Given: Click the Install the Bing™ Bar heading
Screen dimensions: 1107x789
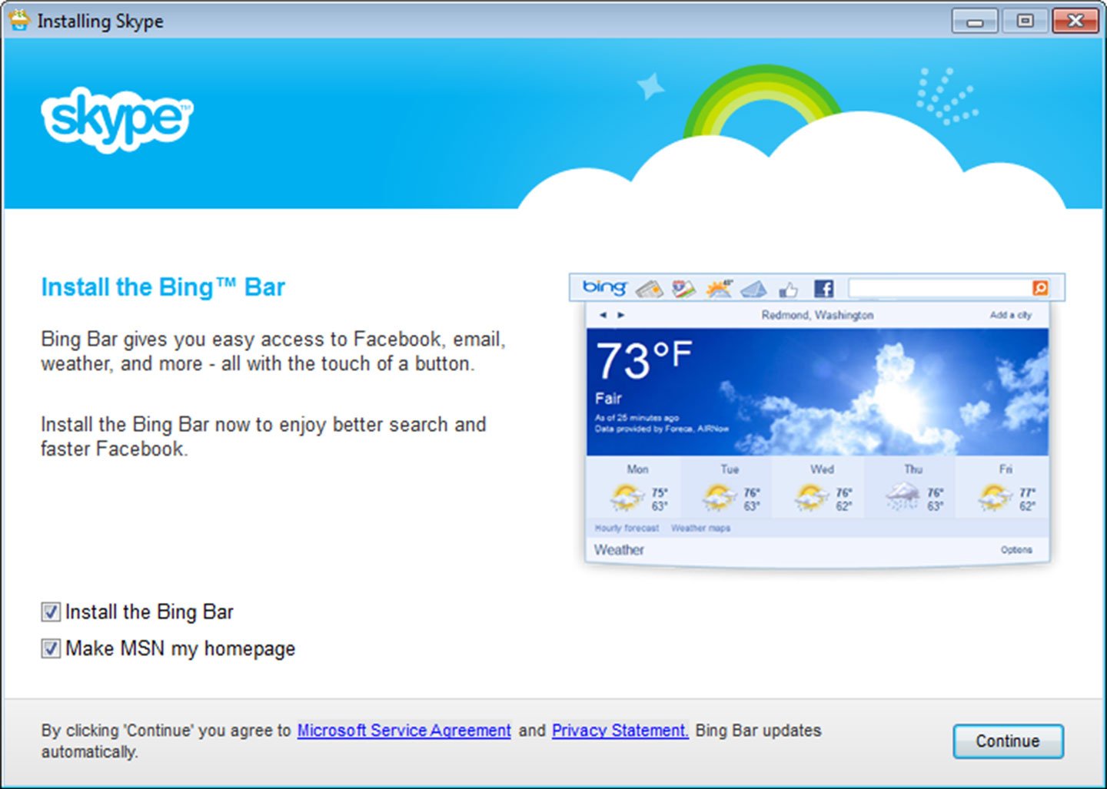Looking at the screenshot, I should click(163, 287).
